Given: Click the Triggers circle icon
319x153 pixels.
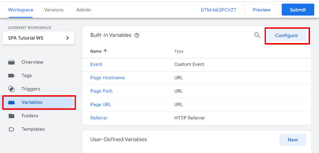Looking at the screenshot, I should coord(12,89).
